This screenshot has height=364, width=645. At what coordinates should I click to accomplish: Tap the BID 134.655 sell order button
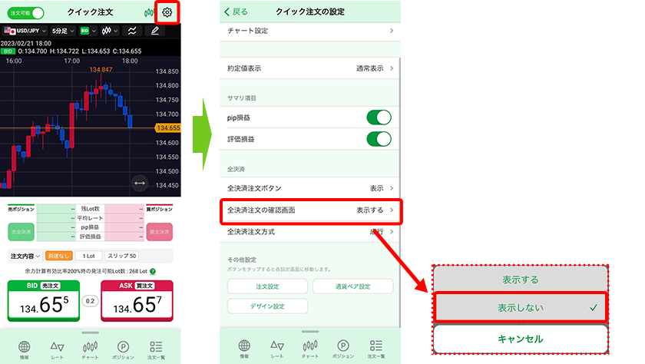coord(44,301)
